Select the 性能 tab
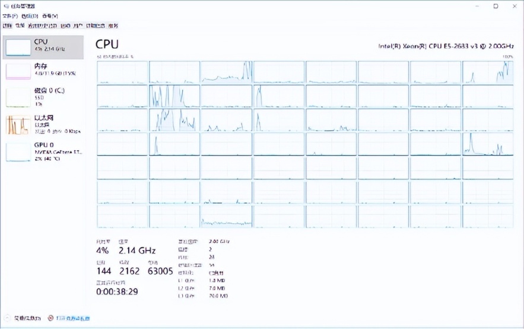The image size is (524, 329). [20, 26]
